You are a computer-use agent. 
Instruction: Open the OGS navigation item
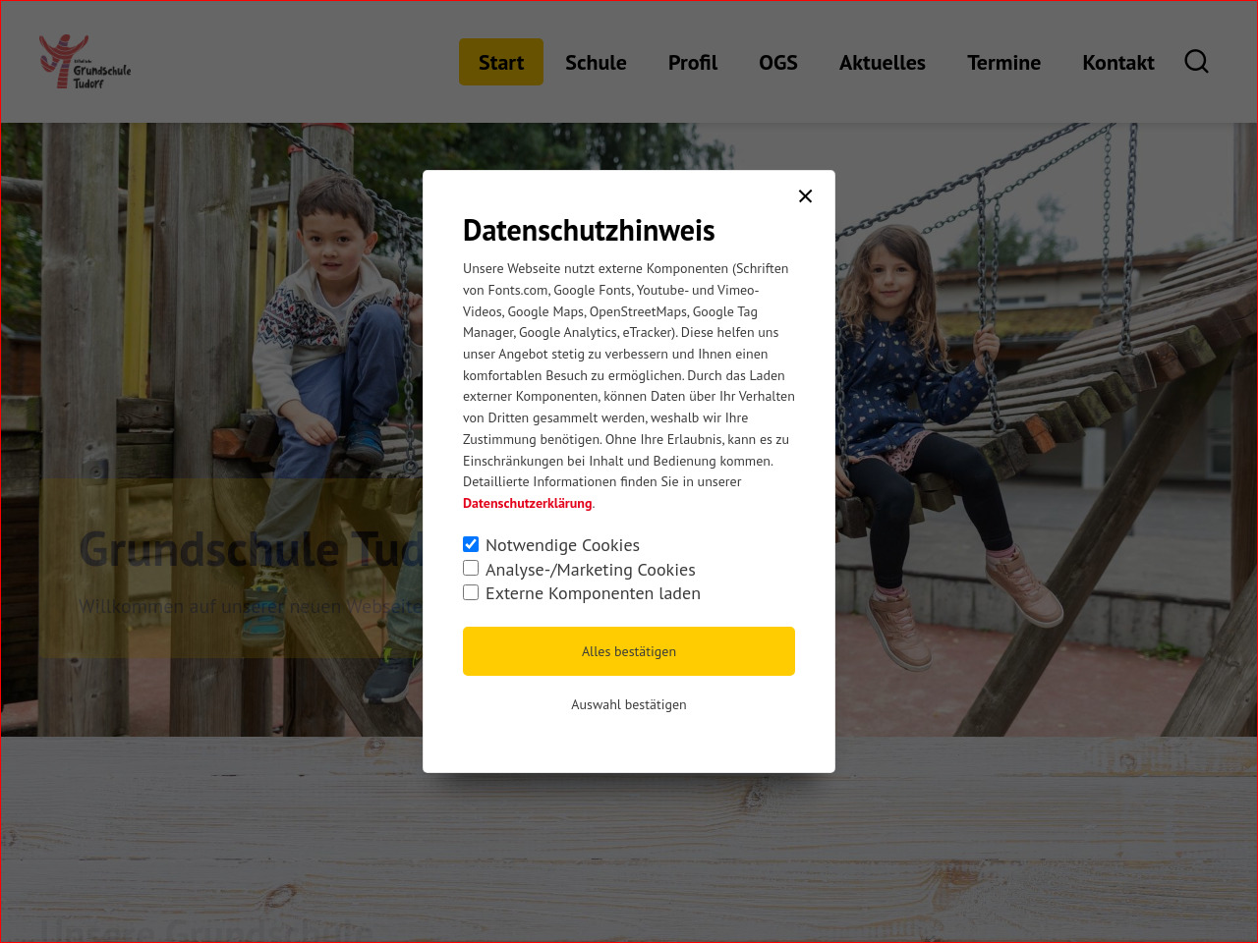click(777, 62)
